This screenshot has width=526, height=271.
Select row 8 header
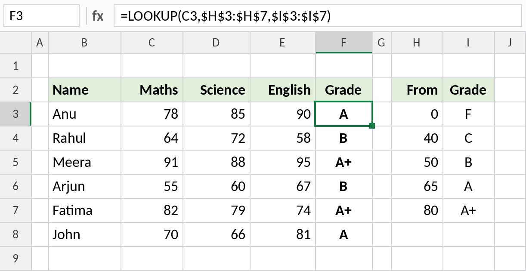pyautogui.click(x=16, y=234)
